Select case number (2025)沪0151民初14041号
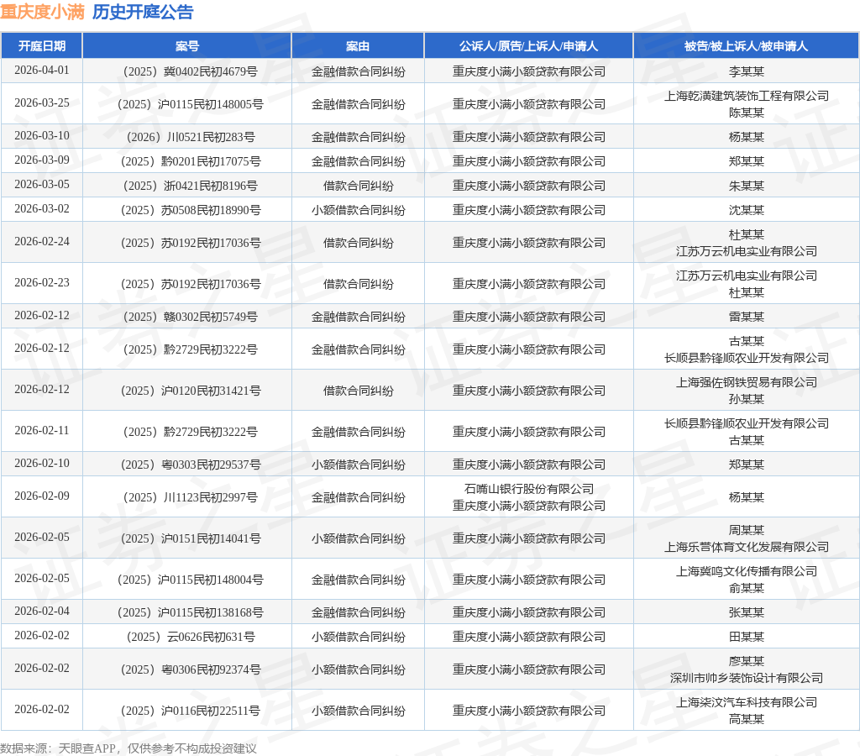Image resolution: width=860 pixels, height=756 pixels. (x=187, y=538)
